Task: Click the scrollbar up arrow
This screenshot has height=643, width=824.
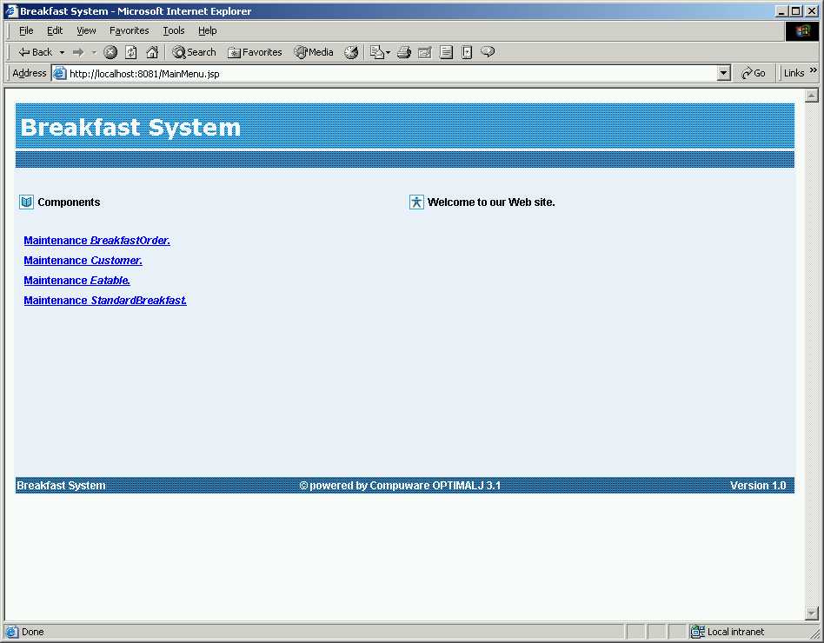Action: pos(811,96)
